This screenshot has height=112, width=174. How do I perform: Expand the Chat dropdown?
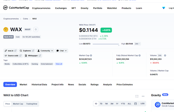click(62, 51)
